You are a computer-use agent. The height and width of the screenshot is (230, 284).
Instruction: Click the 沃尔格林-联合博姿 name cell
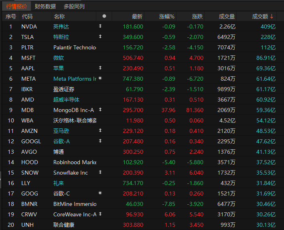[75, 120]
